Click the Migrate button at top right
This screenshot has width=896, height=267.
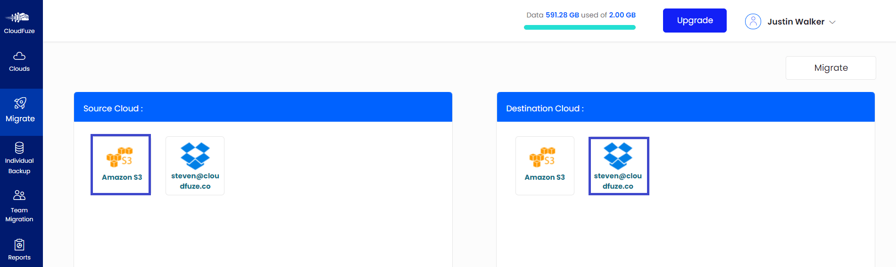[831, 68]
